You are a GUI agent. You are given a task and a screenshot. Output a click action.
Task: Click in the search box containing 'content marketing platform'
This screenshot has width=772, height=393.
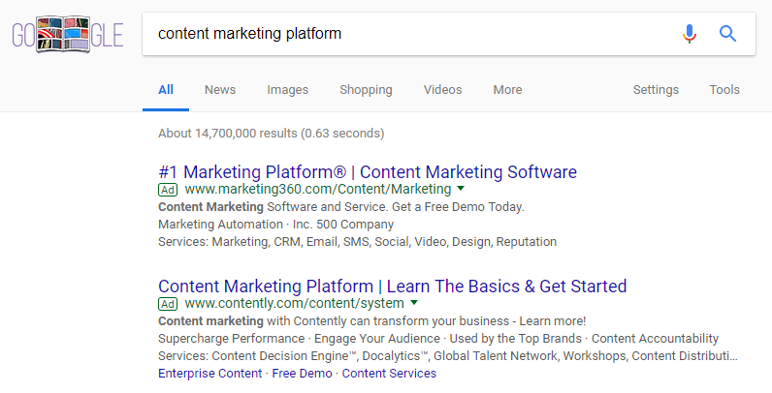coord(407,34)
